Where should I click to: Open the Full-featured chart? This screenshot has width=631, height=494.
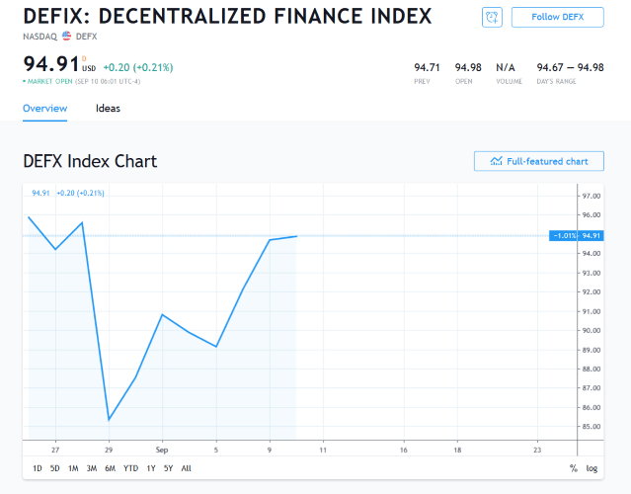coord(538,161)
